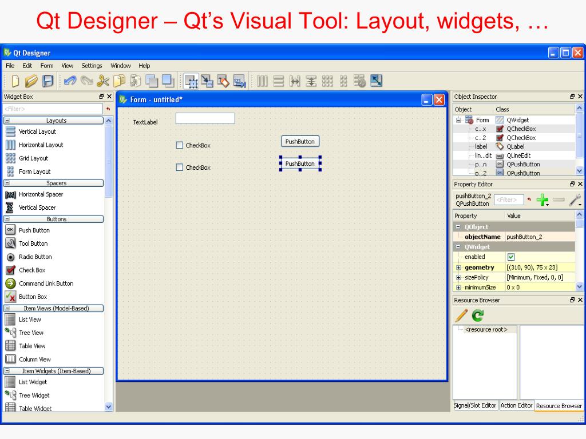Collapse the Item Views (Model-Based) category
This screenshot has width=586, height=439.
[7, 308]
